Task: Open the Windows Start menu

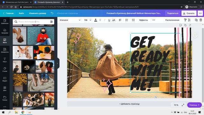Action: 3,112
